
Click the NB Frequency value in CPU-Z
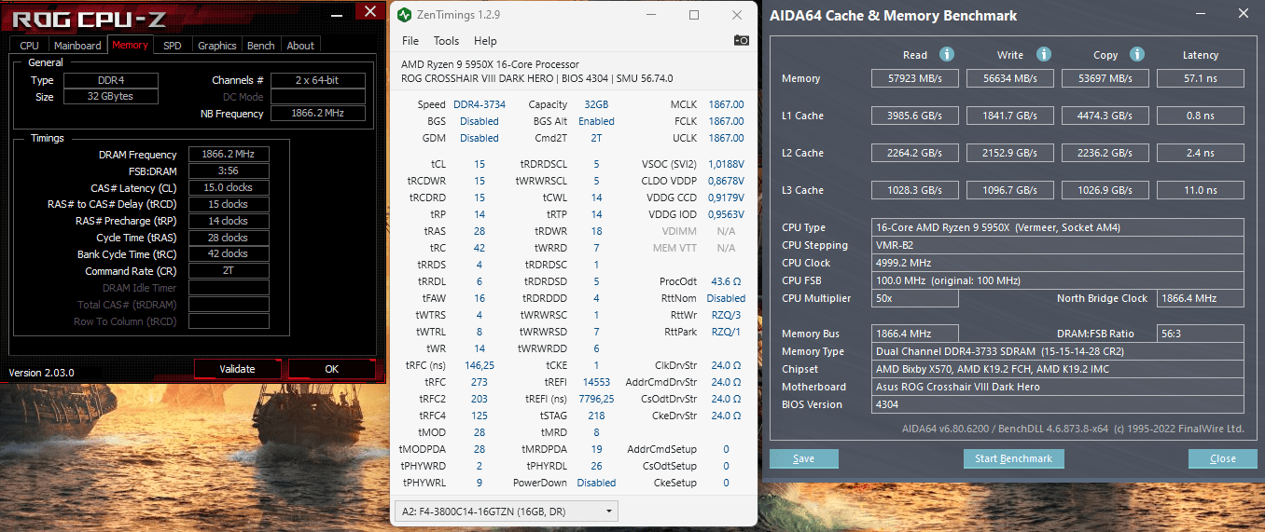pos(317,114)
